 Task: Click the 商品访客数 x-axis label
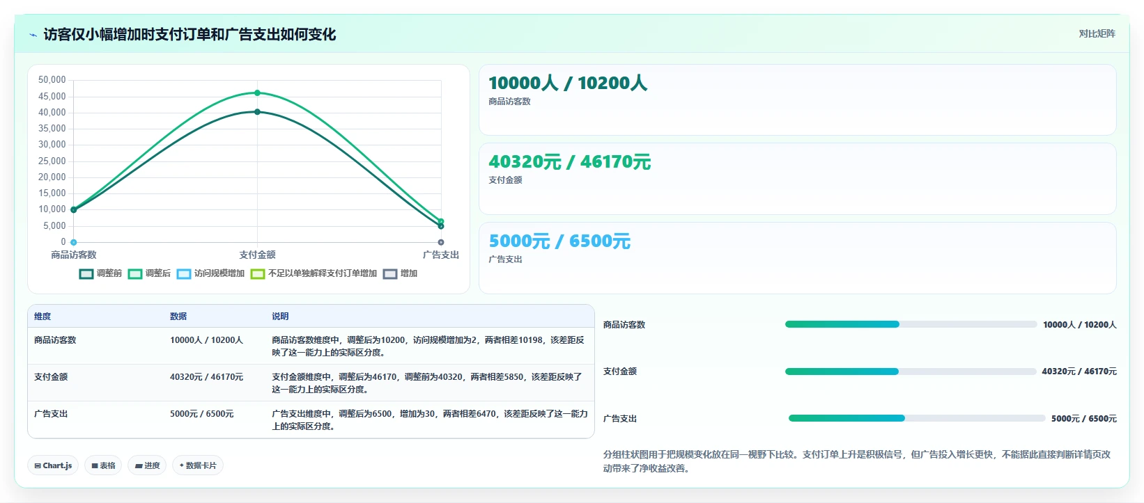tap(74, 255)
